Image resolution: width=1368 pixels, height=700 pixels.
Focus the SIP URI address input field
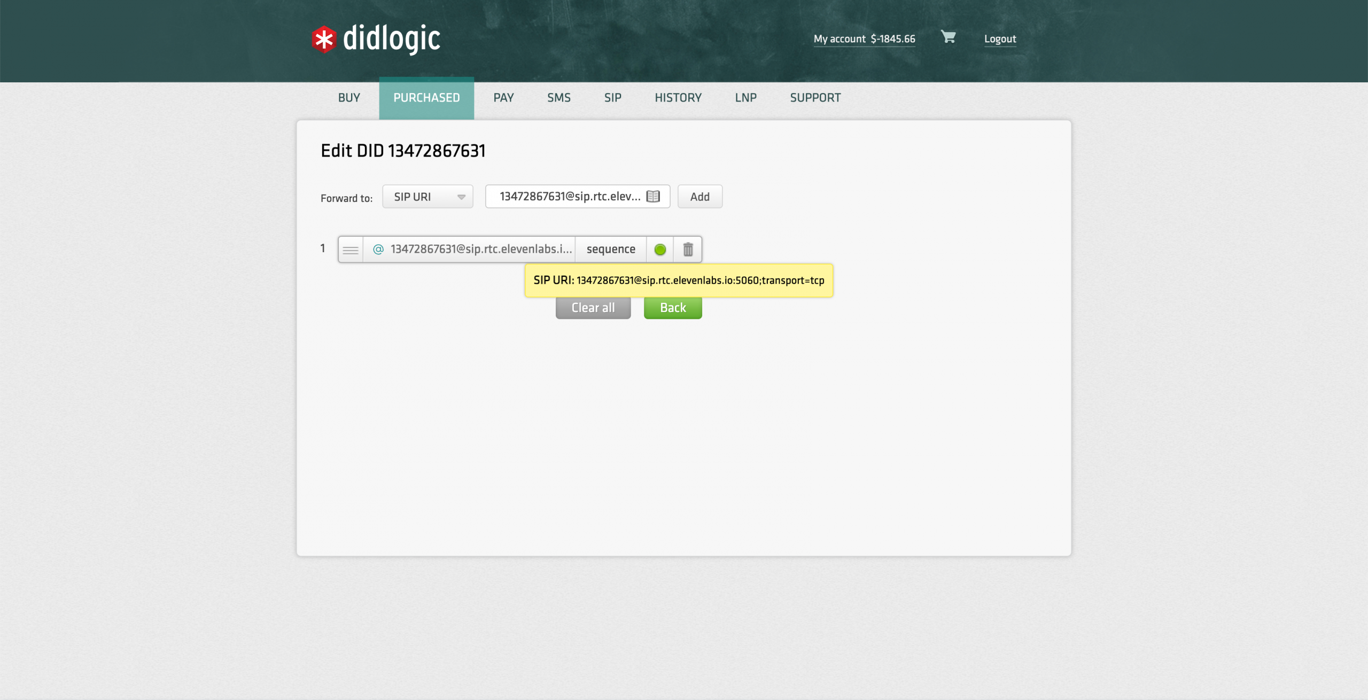(569, 197)
